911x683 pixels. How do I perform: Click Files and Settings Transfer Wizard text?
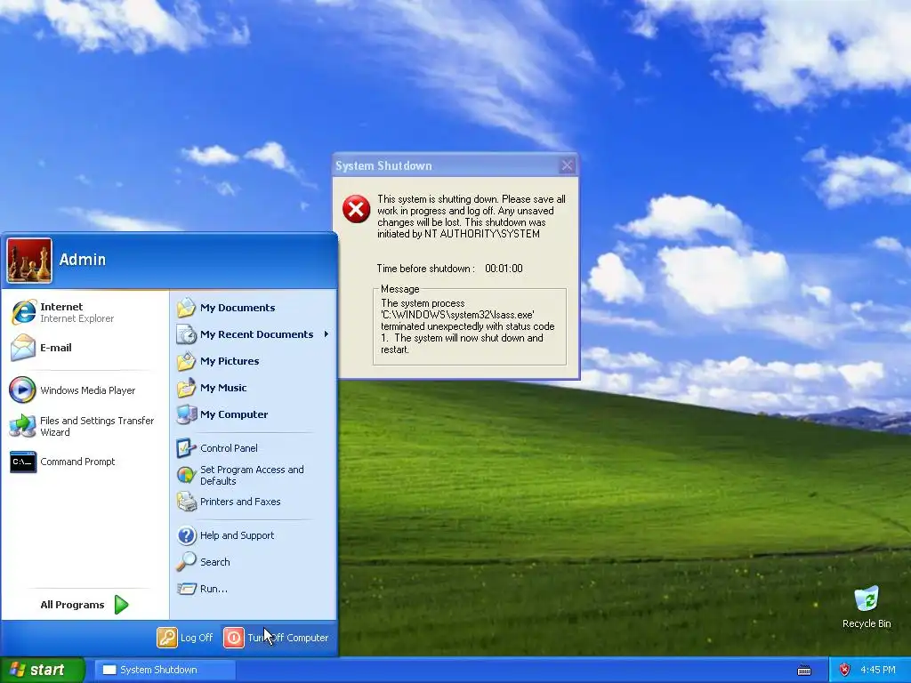tap(97, 426)
